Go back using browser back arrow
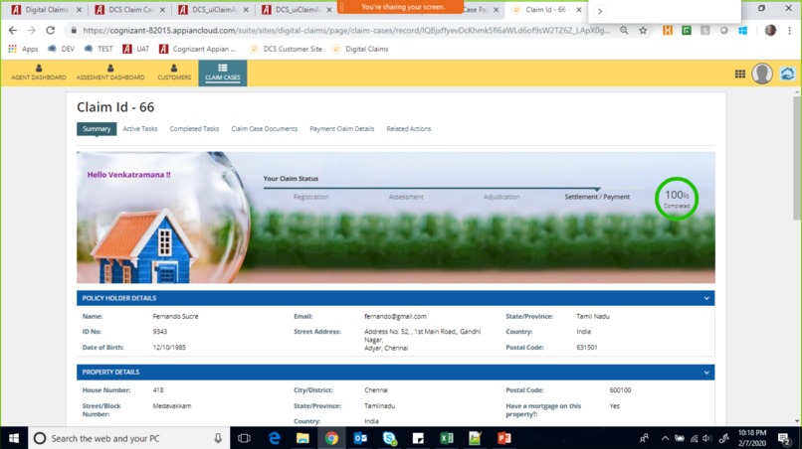 [x=13, y=30]
